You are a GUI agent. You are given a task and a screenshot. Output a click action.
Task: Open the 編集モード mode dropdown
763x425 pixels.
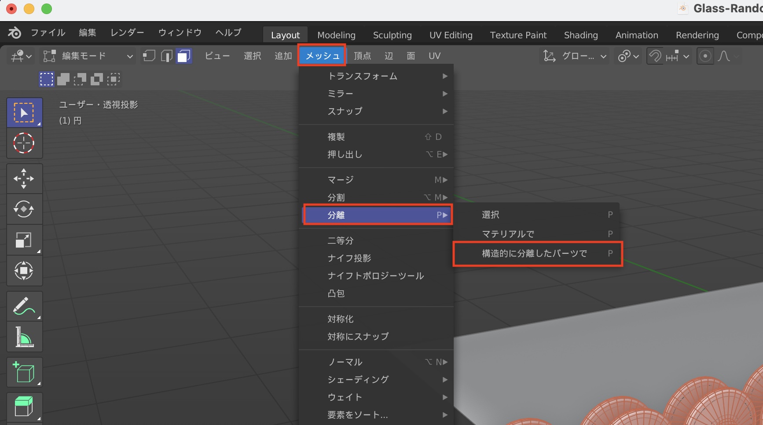pos(88,56)
